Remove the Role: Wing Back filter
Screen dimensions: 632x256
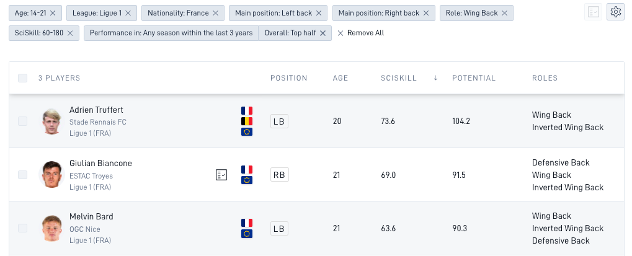(504, 13)
